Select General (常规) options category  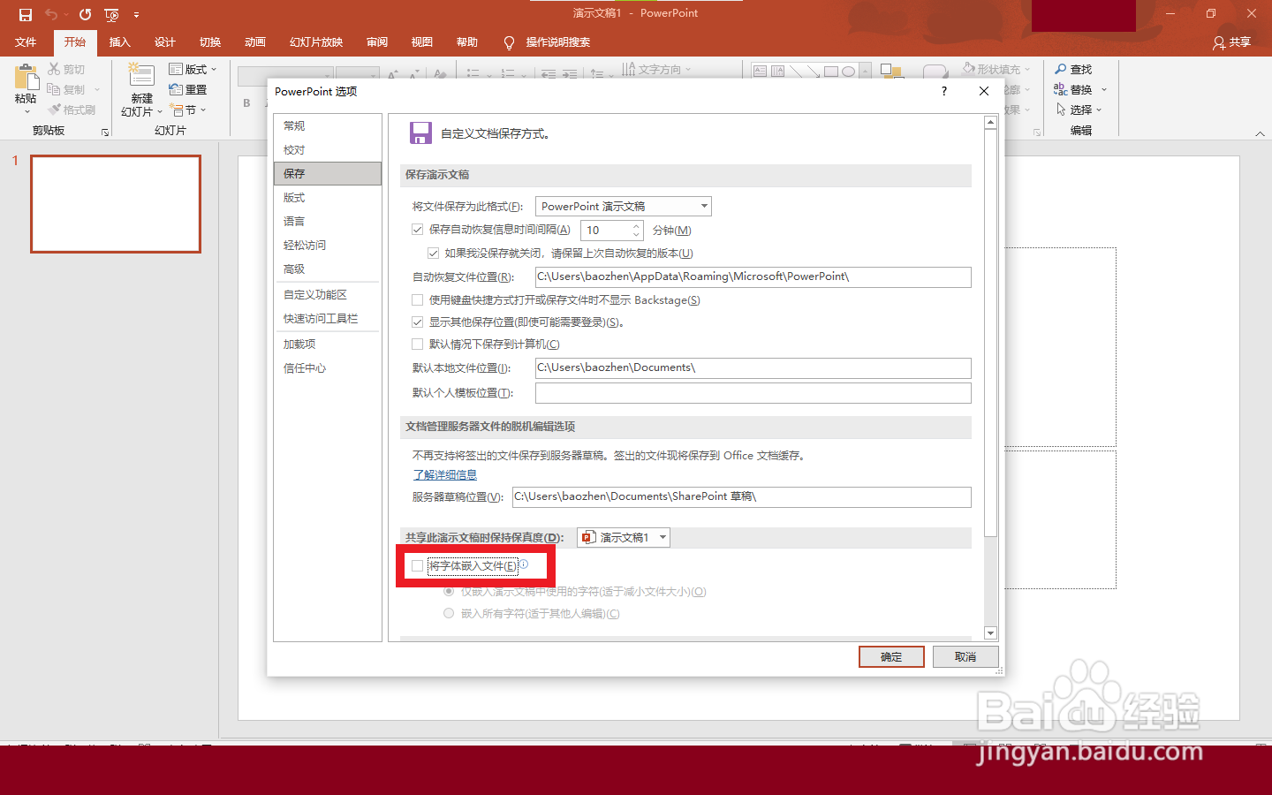328,126
